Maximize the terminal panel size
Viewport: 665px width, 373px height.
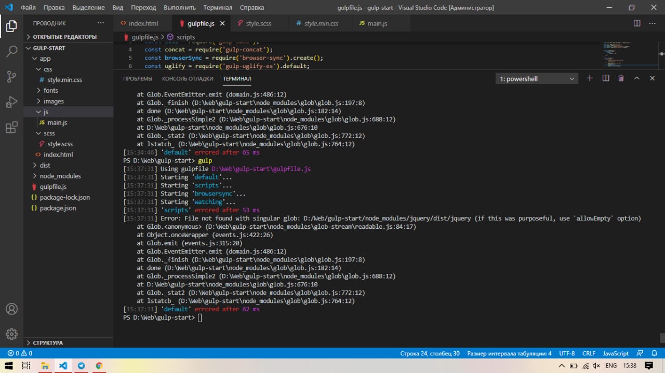coord(636,78)
